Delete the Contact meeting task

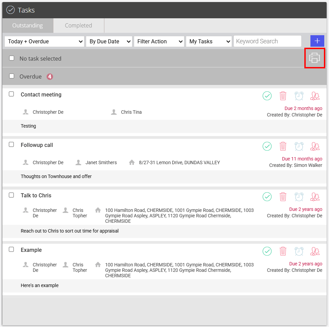283,96
